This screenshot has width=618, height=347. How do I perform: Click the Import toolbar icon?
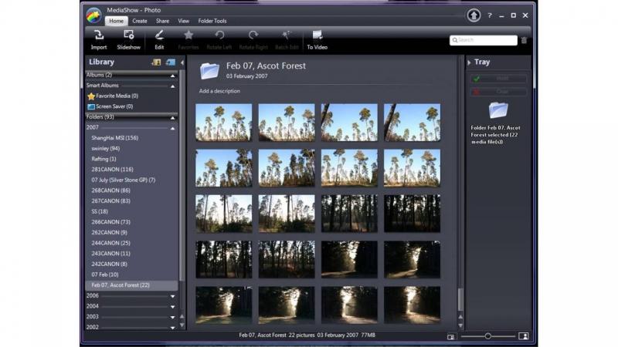point(99,35)
